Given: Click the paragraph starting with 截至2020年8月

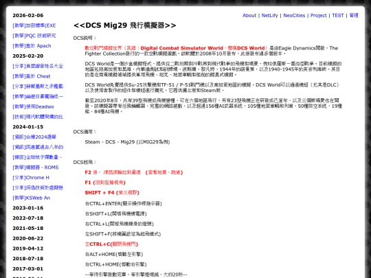Looking at the screenshot, I should coord(214,106).
